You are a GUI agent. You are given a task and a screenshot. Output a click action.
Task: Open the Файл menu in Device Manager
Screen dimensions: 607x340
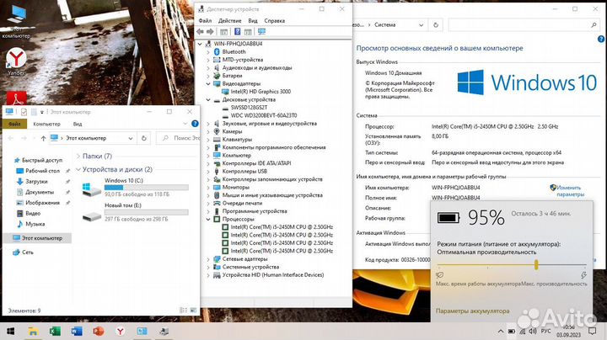pyautogui.click(x=205, y=21)
